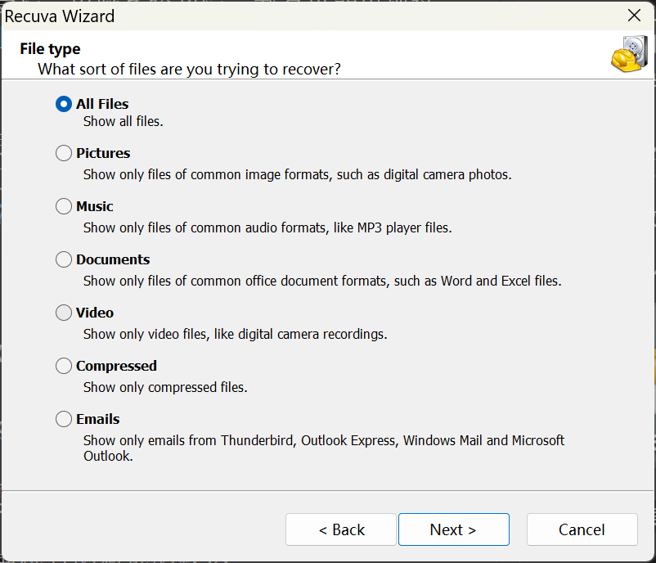
Task: Close the Recuva Wizard window
Action: coord(634,16)
